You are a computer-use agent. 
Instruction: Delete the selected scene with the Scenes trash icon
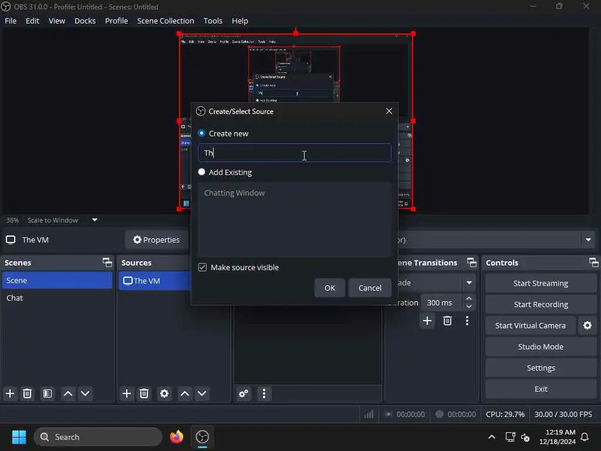point(27,393)
